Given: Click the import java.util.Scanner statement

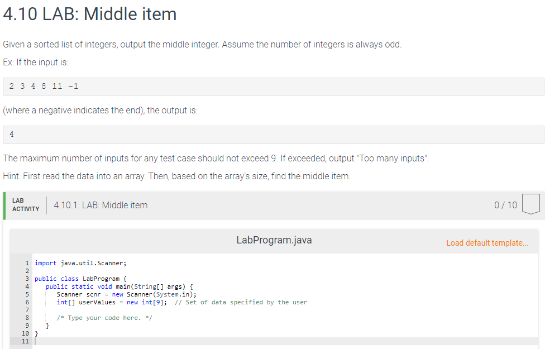Looking at the screenshot, I should tap(80, 263).
